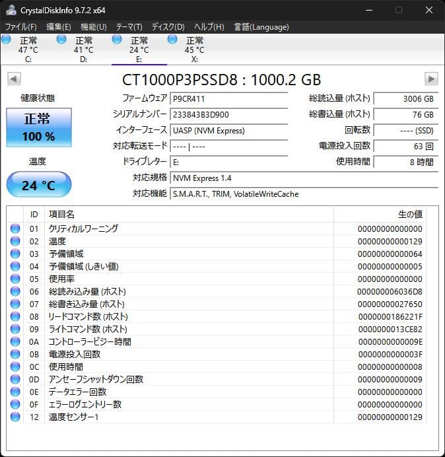Open the ディスク(D) menu

[x=168, y=27]
